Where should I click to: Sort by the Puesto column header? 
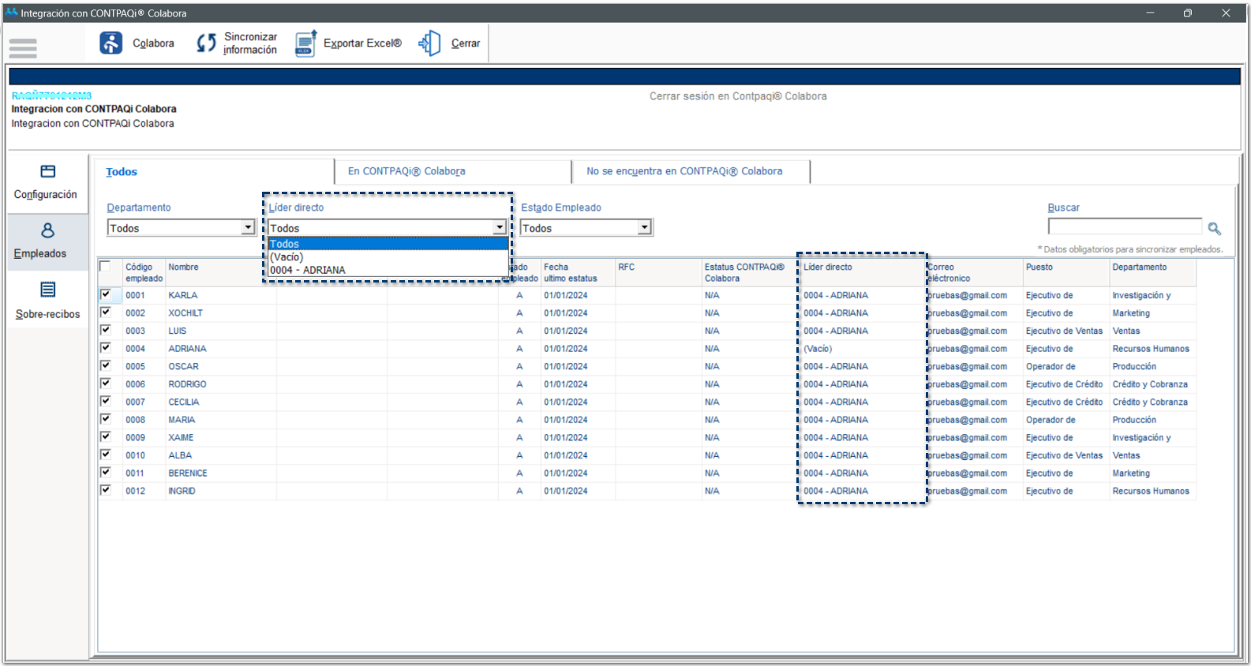coord(1039,268)
